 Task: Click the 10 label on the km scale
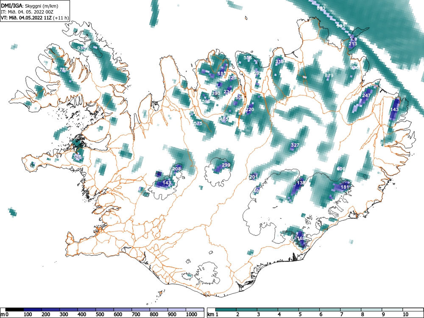click(x=405, y=315)
